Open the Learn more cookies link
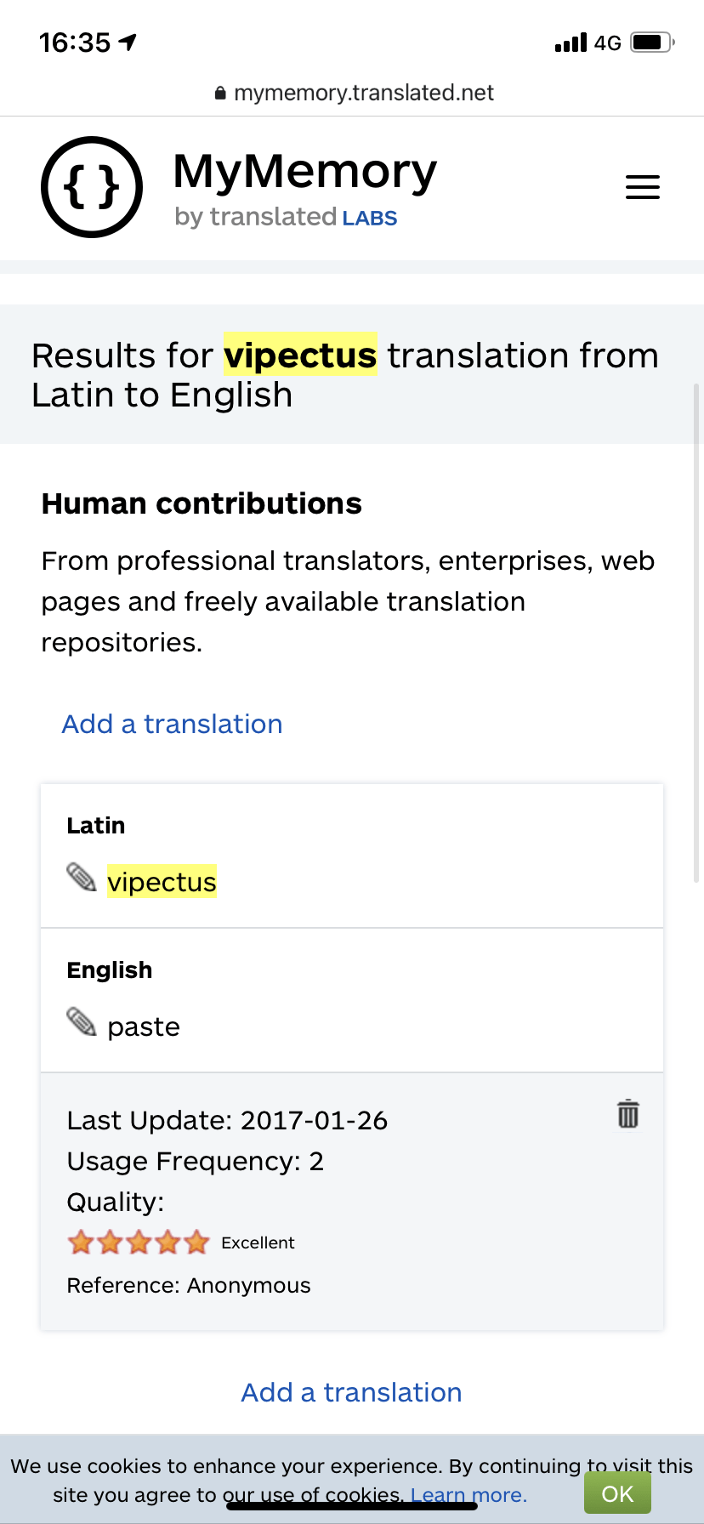This screenshot has height=1524, width=704. 468,1495
